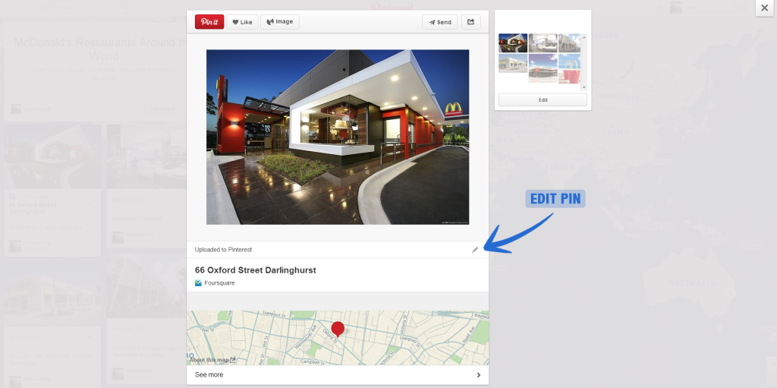Select the yellow-striped building board thumbnail
The image size is (777, 388).
coord(513,64)
